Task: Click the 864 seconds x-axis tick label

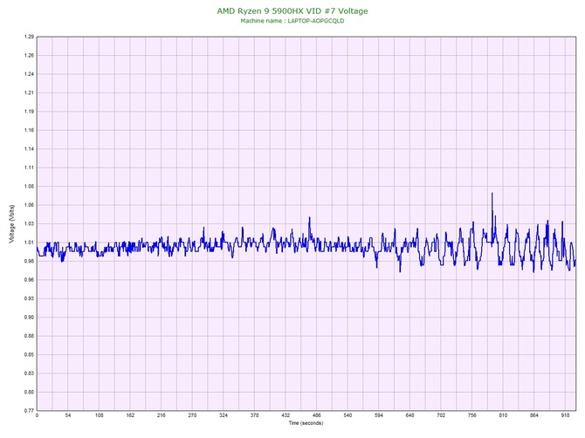Action: pyautogui.click(x=534, y=415)
